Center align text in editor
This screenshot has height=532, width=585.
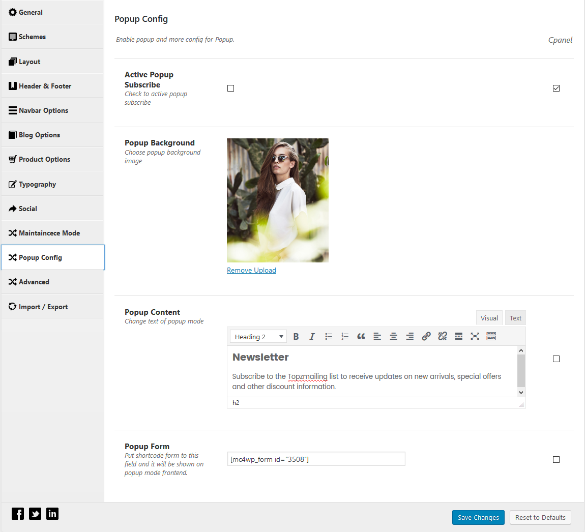(393, 337)
